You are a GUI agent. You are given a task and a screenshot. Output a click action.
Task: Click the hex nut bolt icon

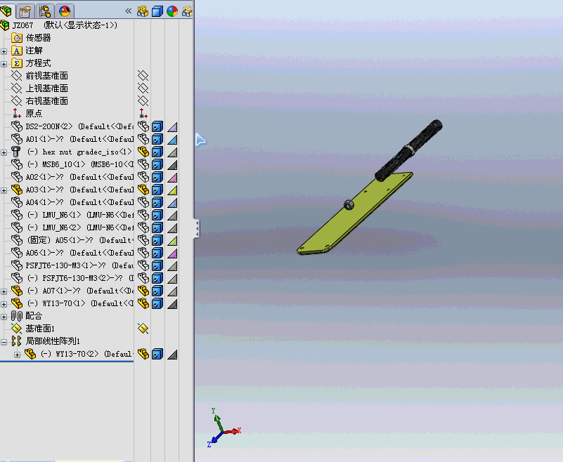pos(15,152)
